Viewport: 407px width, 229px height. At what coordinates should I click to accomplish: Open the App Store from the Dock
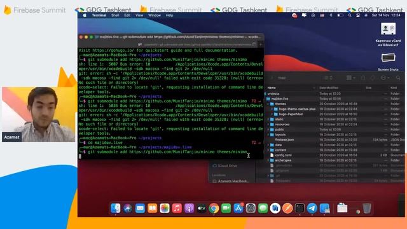pos(238,208)
